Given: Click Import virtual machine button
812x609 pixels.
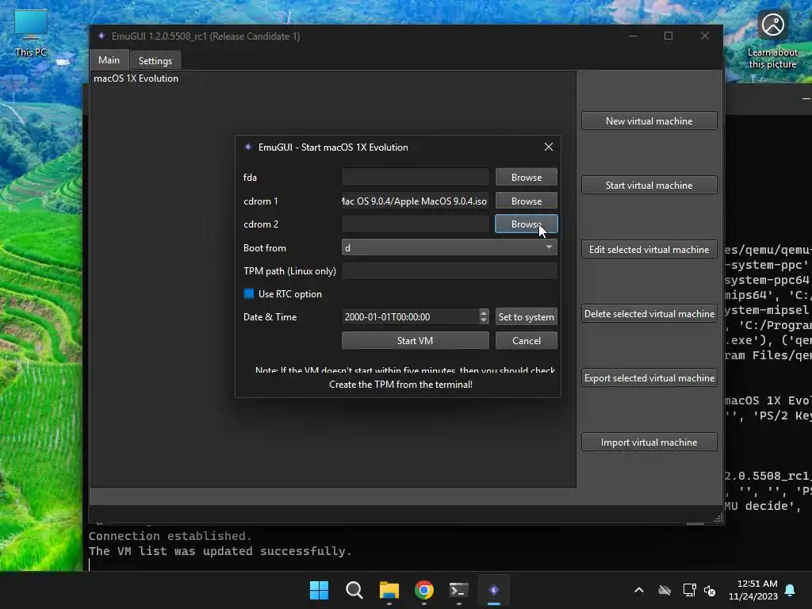Looking at the screenshot, I should (649, 442).
